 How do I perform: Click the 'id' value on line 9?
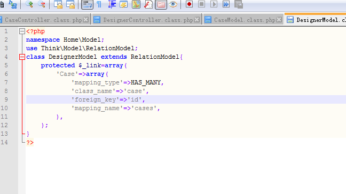point(135,99)
